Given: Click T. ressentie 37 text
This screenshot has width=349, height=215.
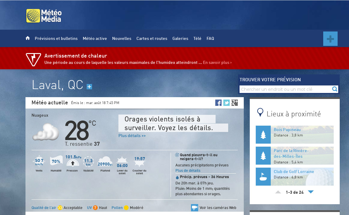Looking at the screenshot, I should tap(82, 144).
